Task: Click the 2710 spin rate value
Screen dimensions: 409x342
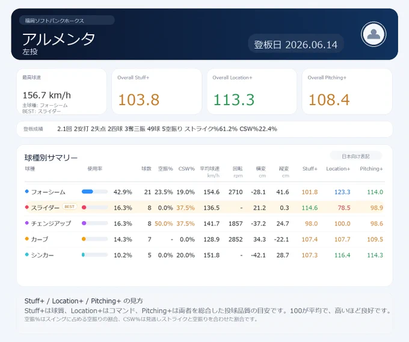Action: pos(236,192)
